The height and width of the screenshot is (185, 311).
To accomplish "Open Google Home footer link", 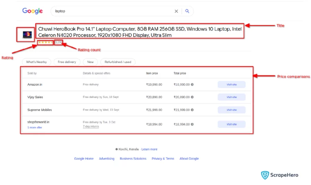I will (x=84, y=158).
